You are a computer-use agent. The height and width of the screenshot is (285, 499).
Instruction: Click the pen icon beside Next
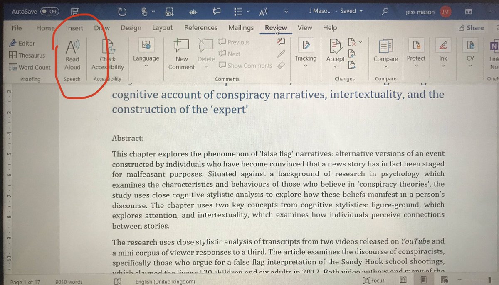point(281,54)
